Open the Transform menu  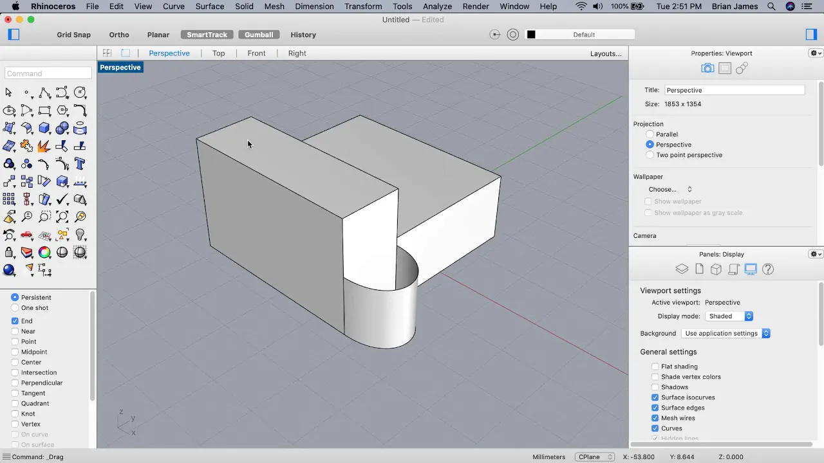click(363, 6)
